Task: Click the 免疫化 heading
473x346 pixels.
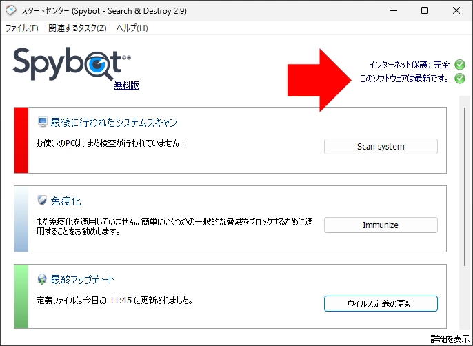Action: point(66,201)
